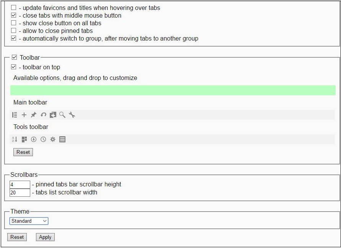The height and width of the screenshot is (248, 341).
Task: Click the wrench options icon
Action: (72, 115)
